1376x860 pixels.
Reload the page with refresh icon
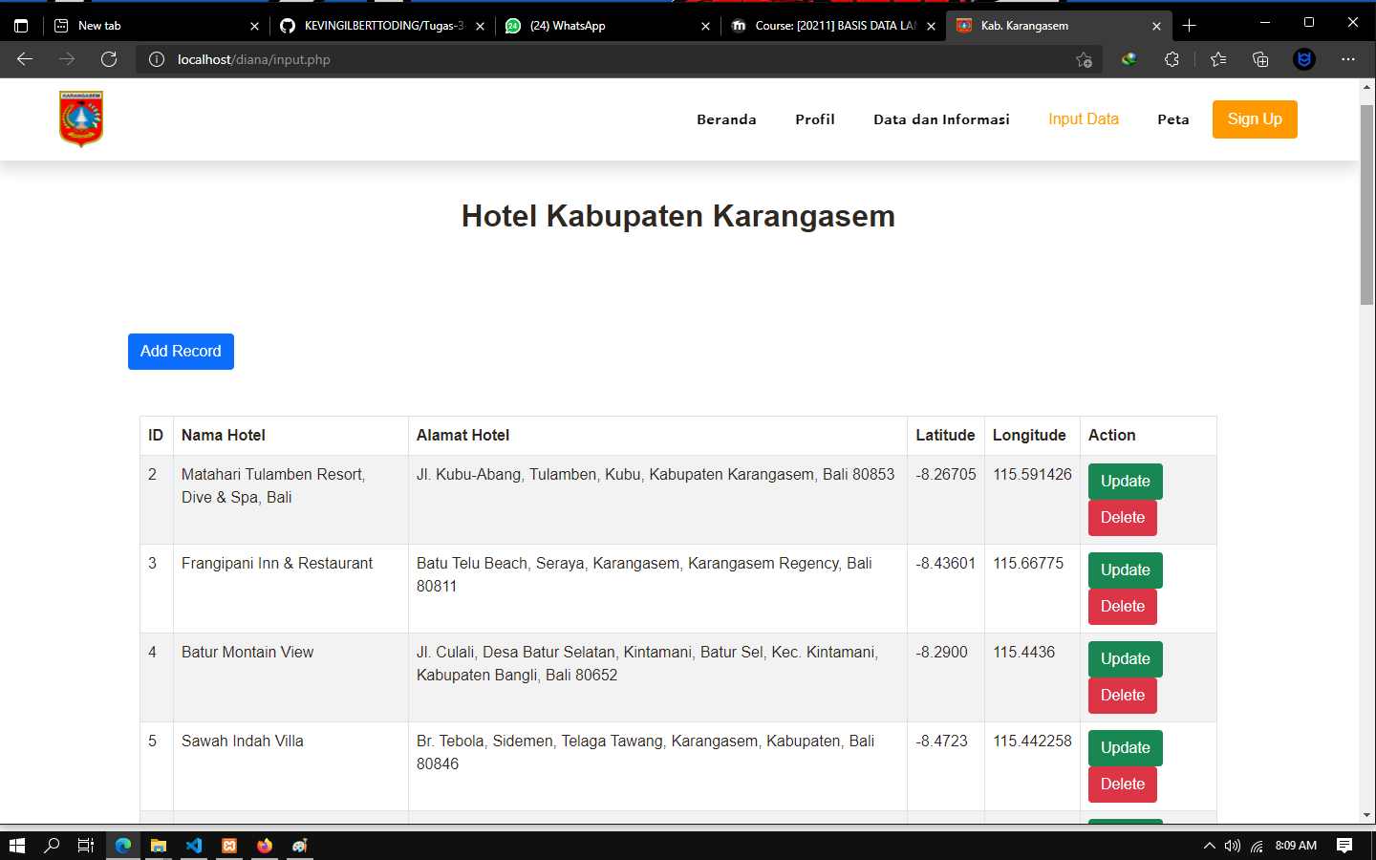pyautogui.click(x=109, y=59)
